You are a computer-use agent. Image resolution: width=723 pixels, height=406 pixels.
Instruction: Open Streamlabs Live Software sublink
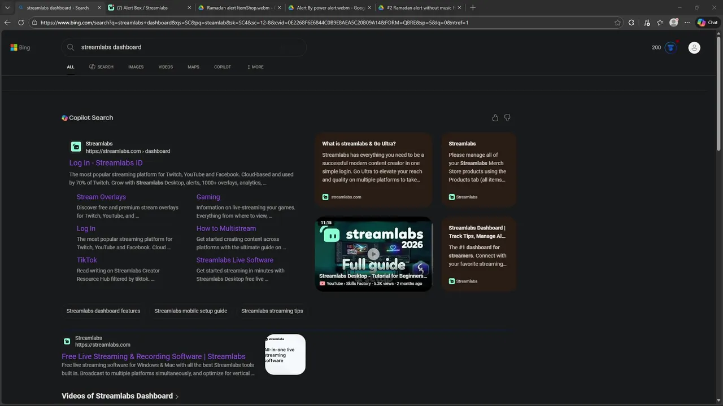pyautogui.click(x=235, y=260)
